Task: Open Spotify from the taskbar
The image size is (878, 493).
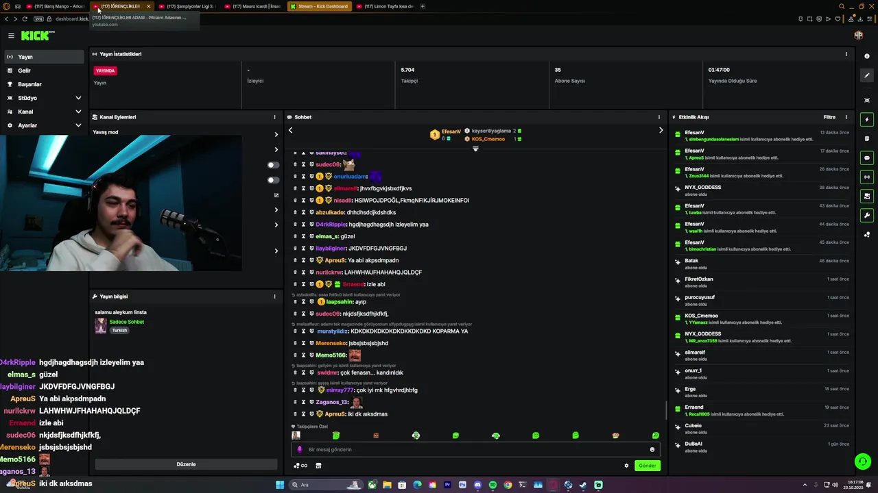Action: (493, 485)
